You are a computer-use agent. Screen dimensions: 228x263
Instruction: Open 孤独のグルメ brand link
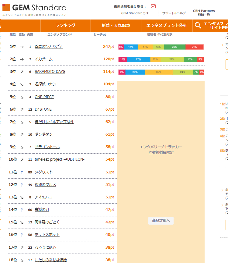(45, 184)
